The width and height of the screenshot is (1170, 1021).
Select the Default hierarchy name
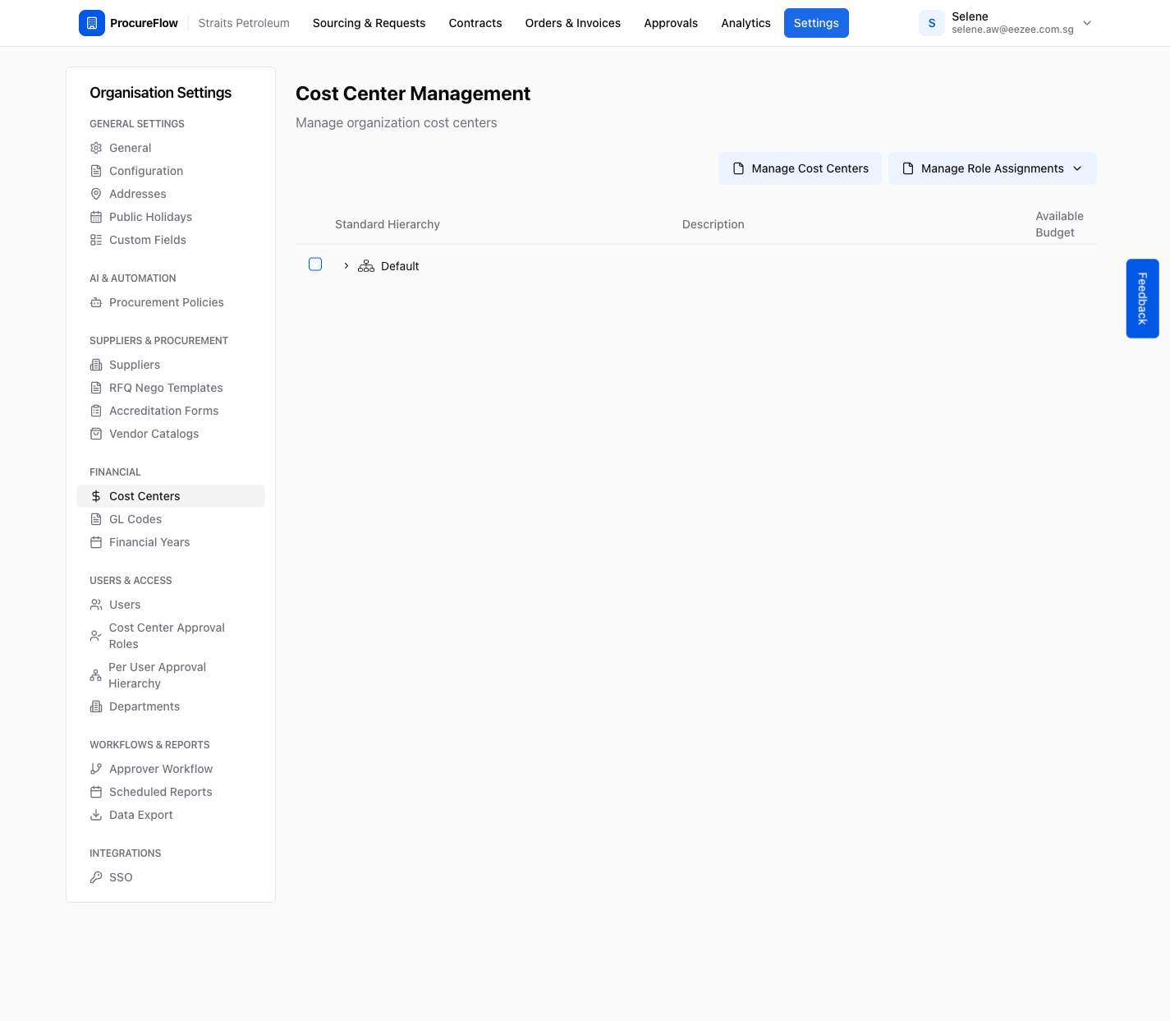400,266
